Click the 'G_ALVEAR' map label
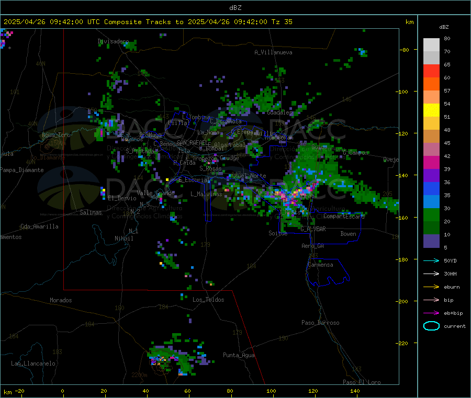Screen dimensions: 471x398 (x=313, y=229)
